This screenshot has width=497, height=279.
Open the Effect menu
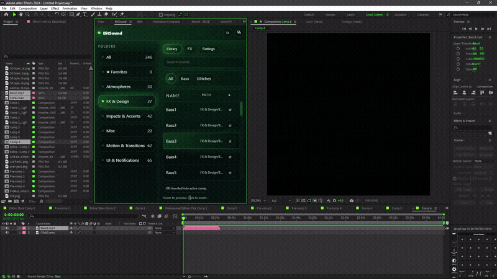pos(55,9)
